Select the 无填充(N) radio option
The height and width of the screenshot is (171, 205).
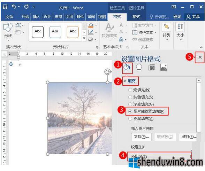[x=139, y=90]
